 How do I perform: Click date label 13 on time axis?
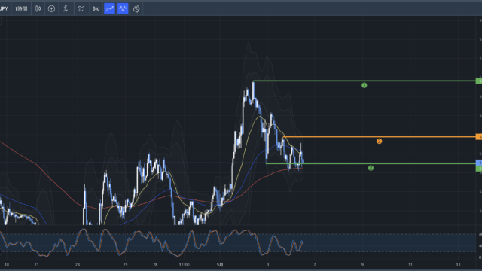coord(458,264)
